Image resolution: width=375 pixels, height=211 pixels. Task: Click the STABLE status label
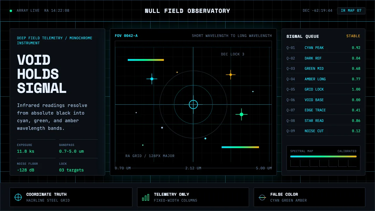[353, 36]
